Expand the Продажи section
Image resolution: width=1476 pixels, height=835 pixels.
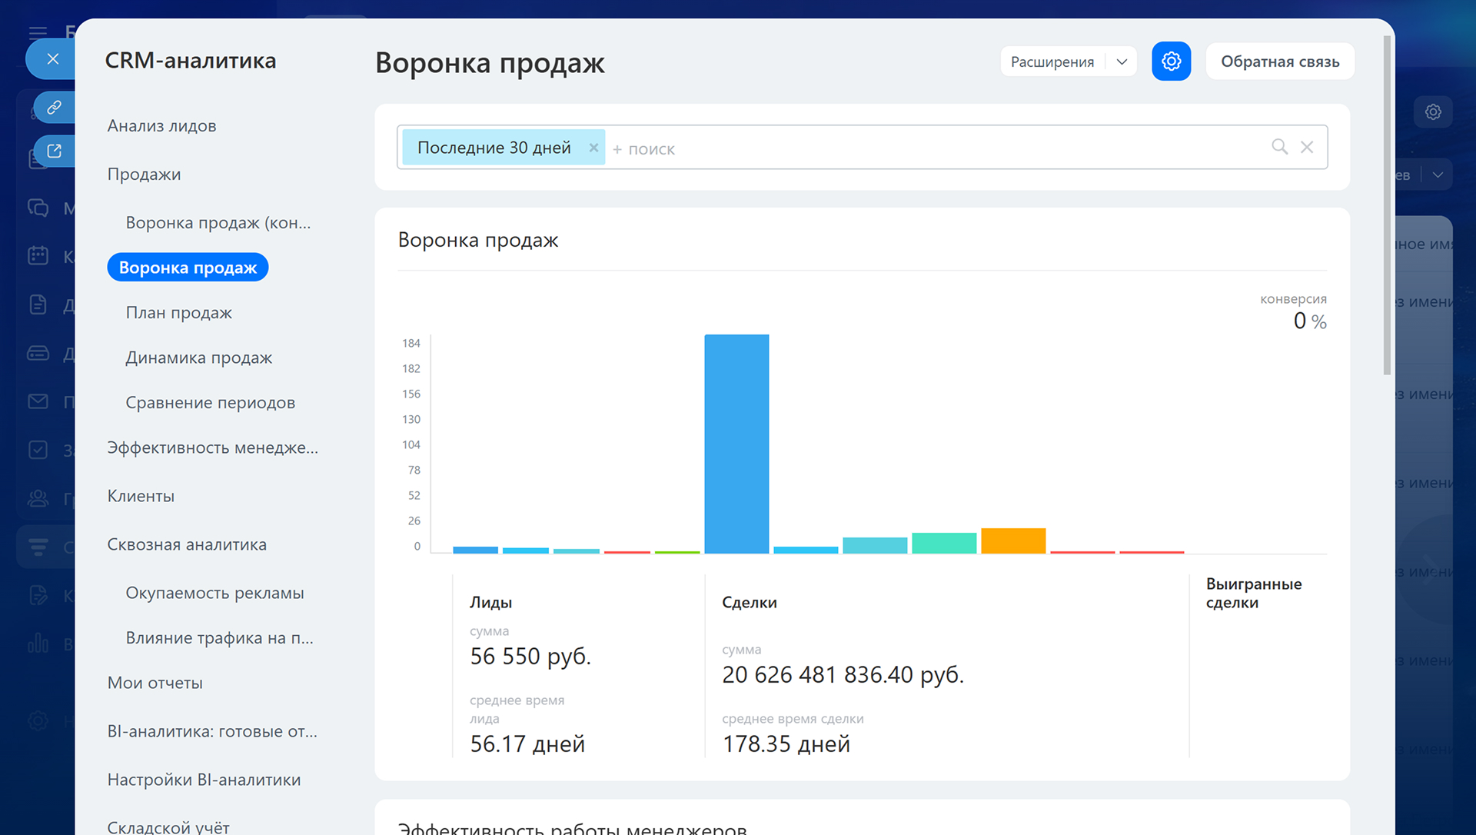click(x=145, y=175)
